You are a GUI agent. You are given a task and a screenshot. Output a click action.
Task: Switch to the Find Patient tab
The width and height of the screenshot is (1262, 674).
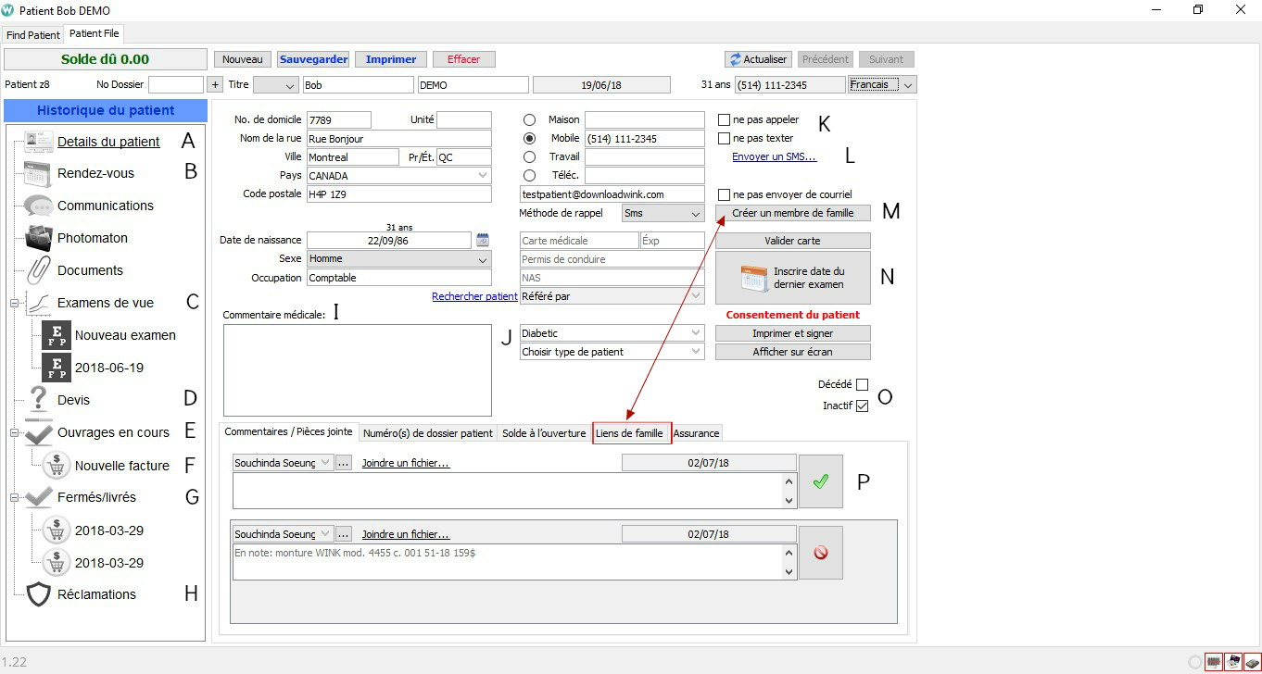pos(33,35)
